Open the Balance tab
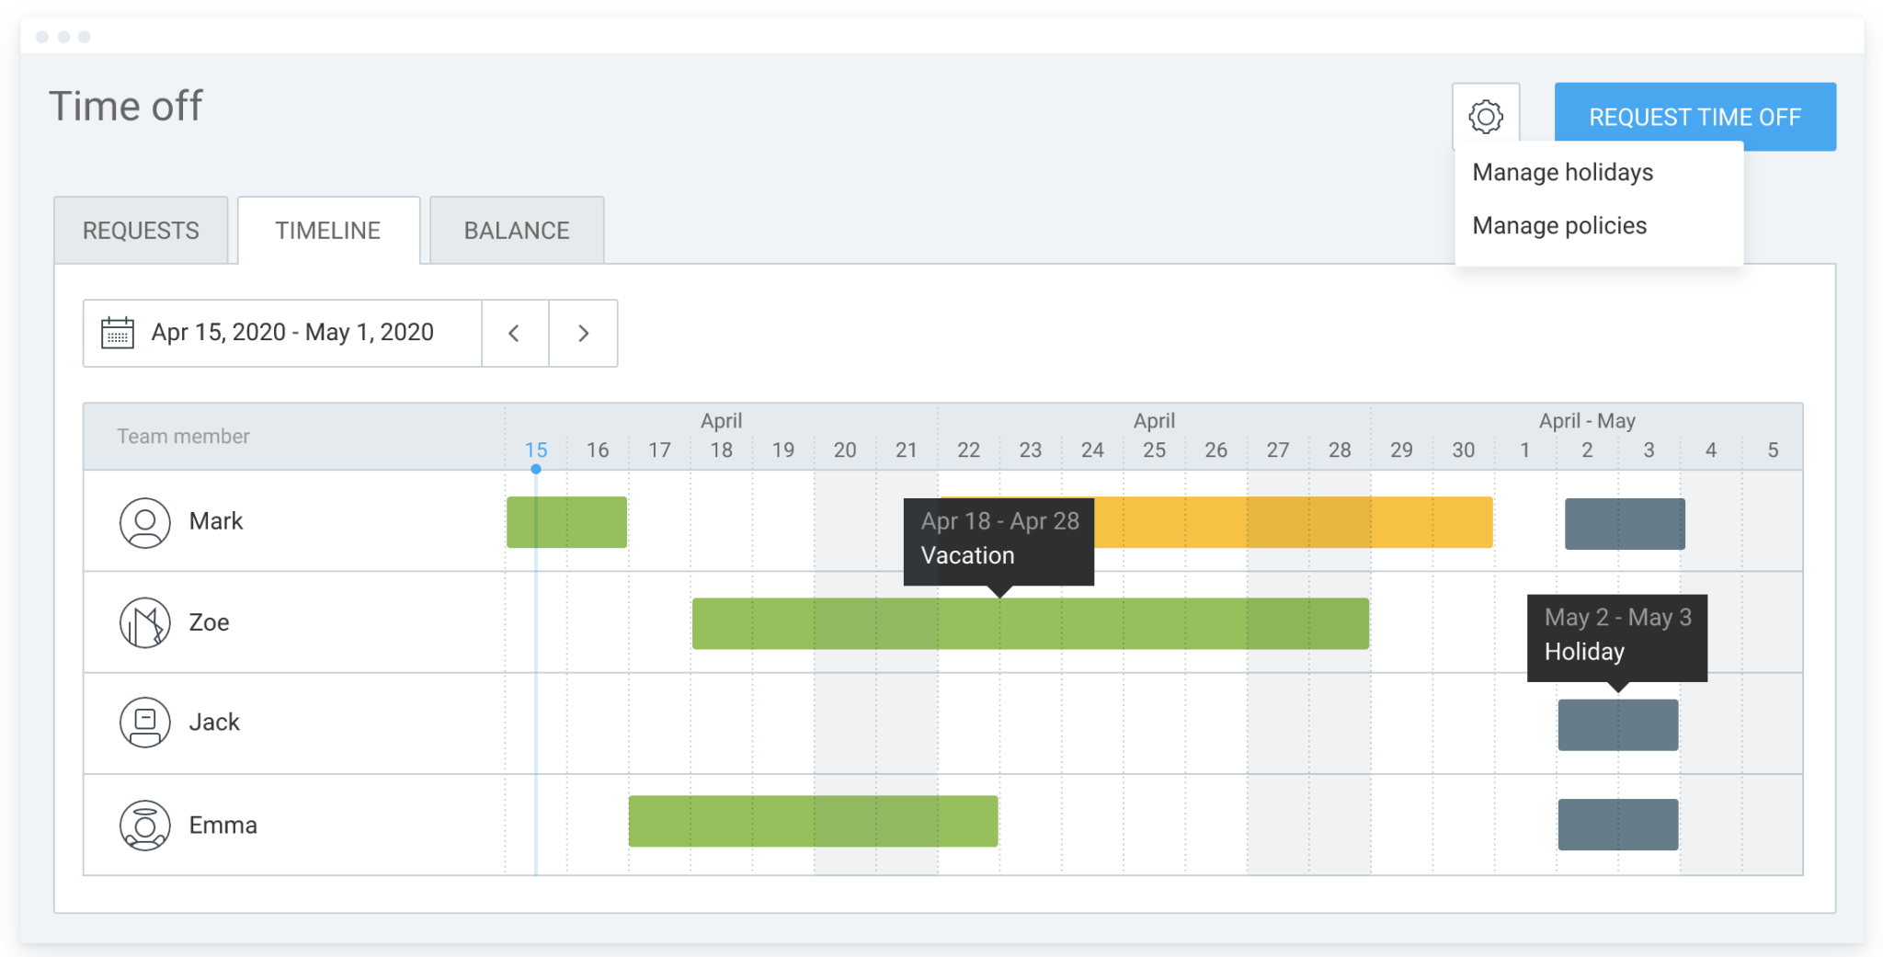This screenshot has height=957, width=1883. click(x=517, y=231)
